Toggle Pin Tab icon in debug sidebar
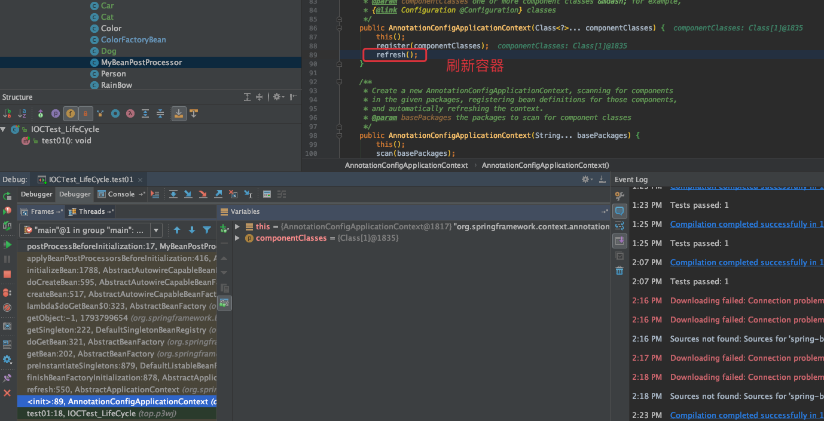 coord(7,378)
